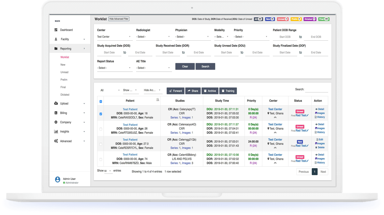Open History for CeleRAX3OOL7 study

click(320, 117)
